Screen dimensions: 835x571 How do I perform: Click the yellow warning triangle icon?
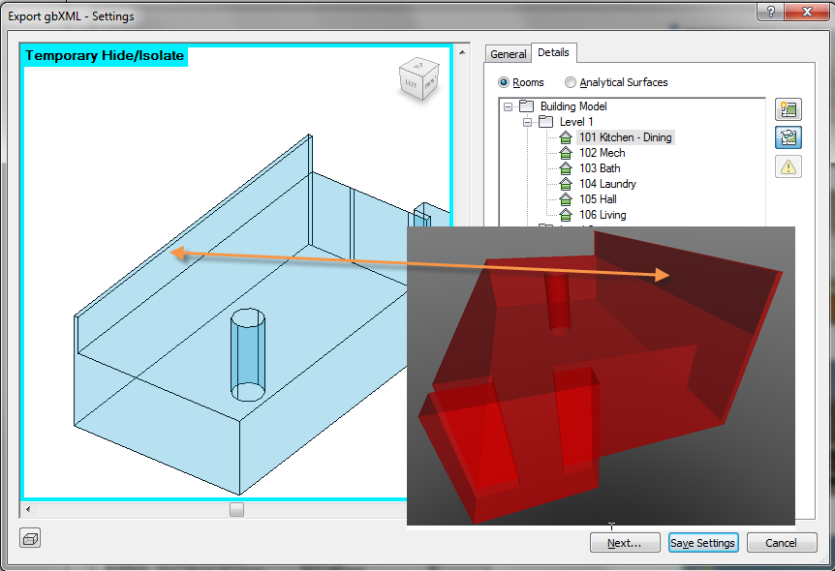(789, 166)
